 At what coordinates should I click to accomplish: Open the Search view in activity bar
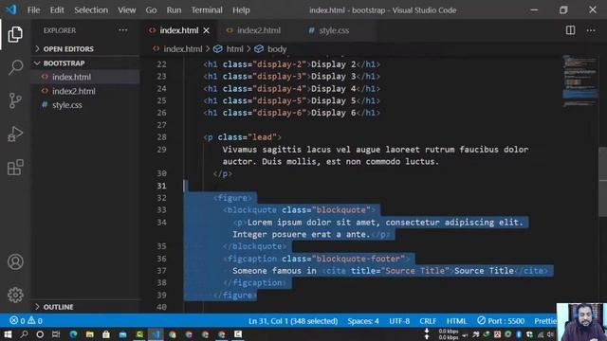click(15, 67)
